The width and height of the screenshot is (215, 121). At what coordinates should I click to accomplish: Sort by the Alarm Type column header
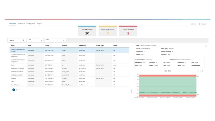tap(100, 46)
